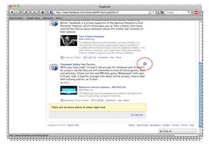The height and width of the screenshot is (147, 209).
Task: Open the Google search engine selector icon
Action: tap(162, 12)
